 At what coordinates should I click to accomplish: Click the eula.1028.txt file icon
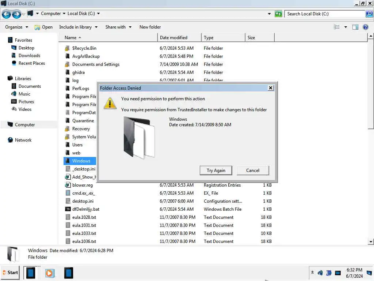(x=68, y=217)
